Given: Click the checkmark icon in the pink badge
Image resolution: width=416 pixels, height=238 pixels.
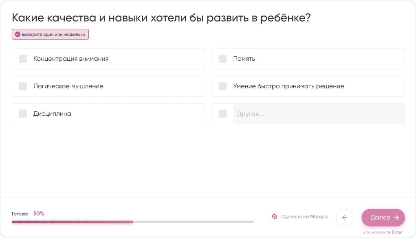Looking at the screenshot, I should click(17, 34).
